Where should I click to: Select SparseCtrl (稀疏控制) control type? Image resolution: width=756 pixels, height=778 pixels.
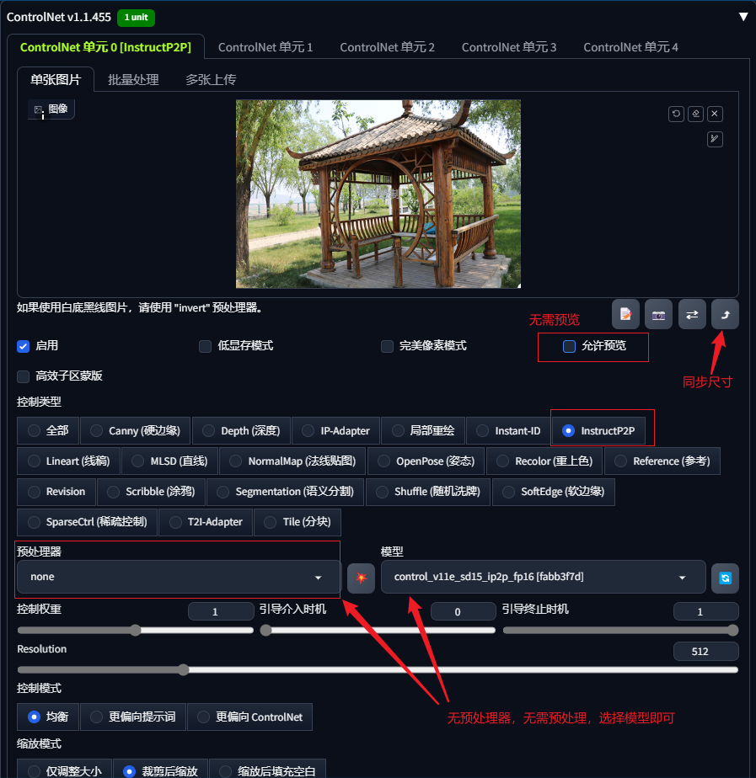pos(88,522)
